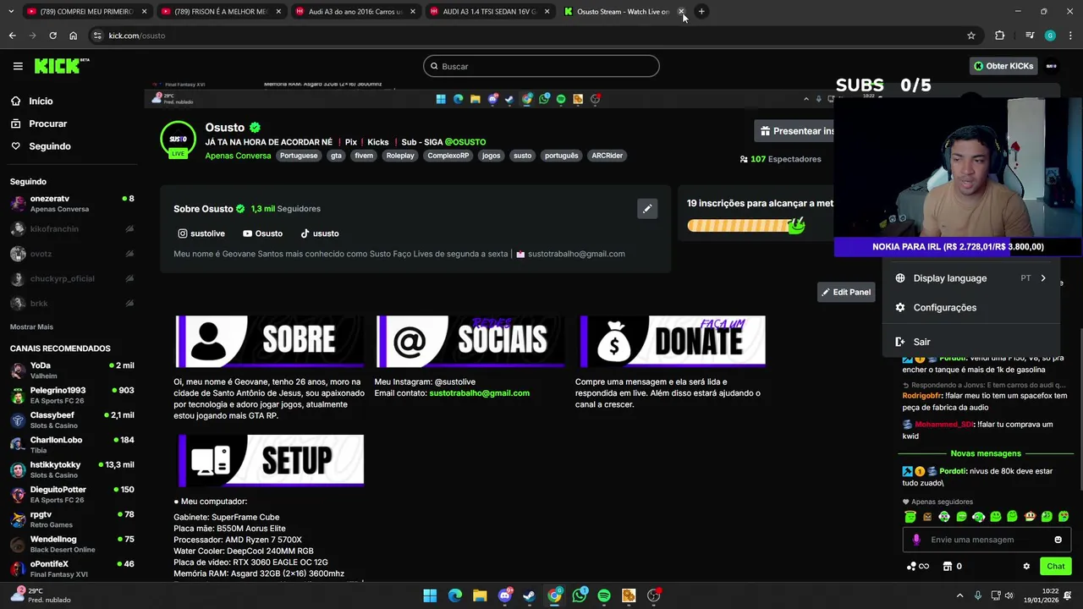
Task: Open Spotify from the taskbar
Action: click(x=604, y=596)
